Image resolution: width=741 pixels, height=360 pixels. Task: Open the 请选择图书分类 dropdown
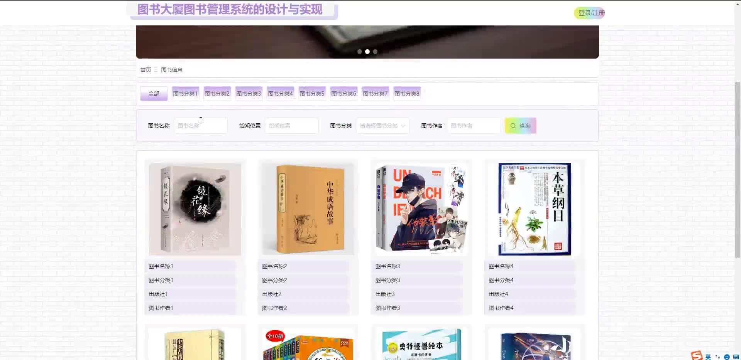click(382, 125)
